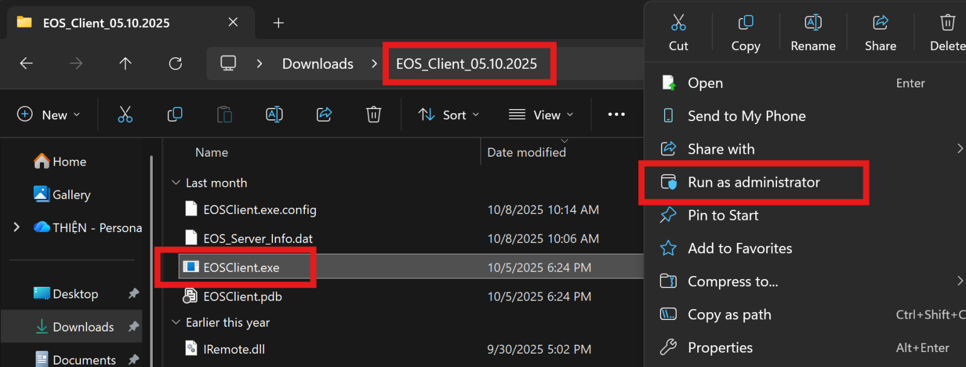Screen dimensions: 966x367
Task: Open the See more three-dots menu
Action: coord(616,114)
